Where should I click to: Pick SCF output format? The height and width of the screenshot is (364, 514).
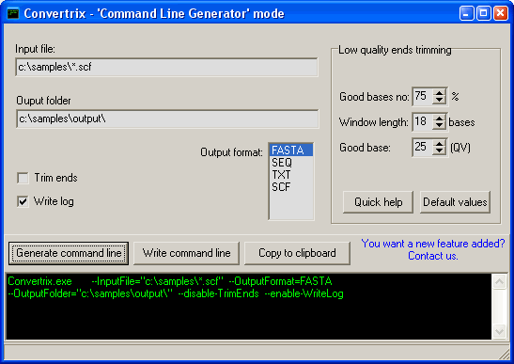click(x=291, y=187)
